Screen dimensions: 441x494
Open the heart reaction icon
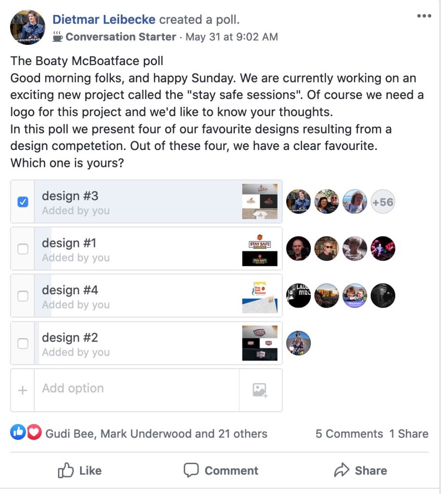point(34,432)
